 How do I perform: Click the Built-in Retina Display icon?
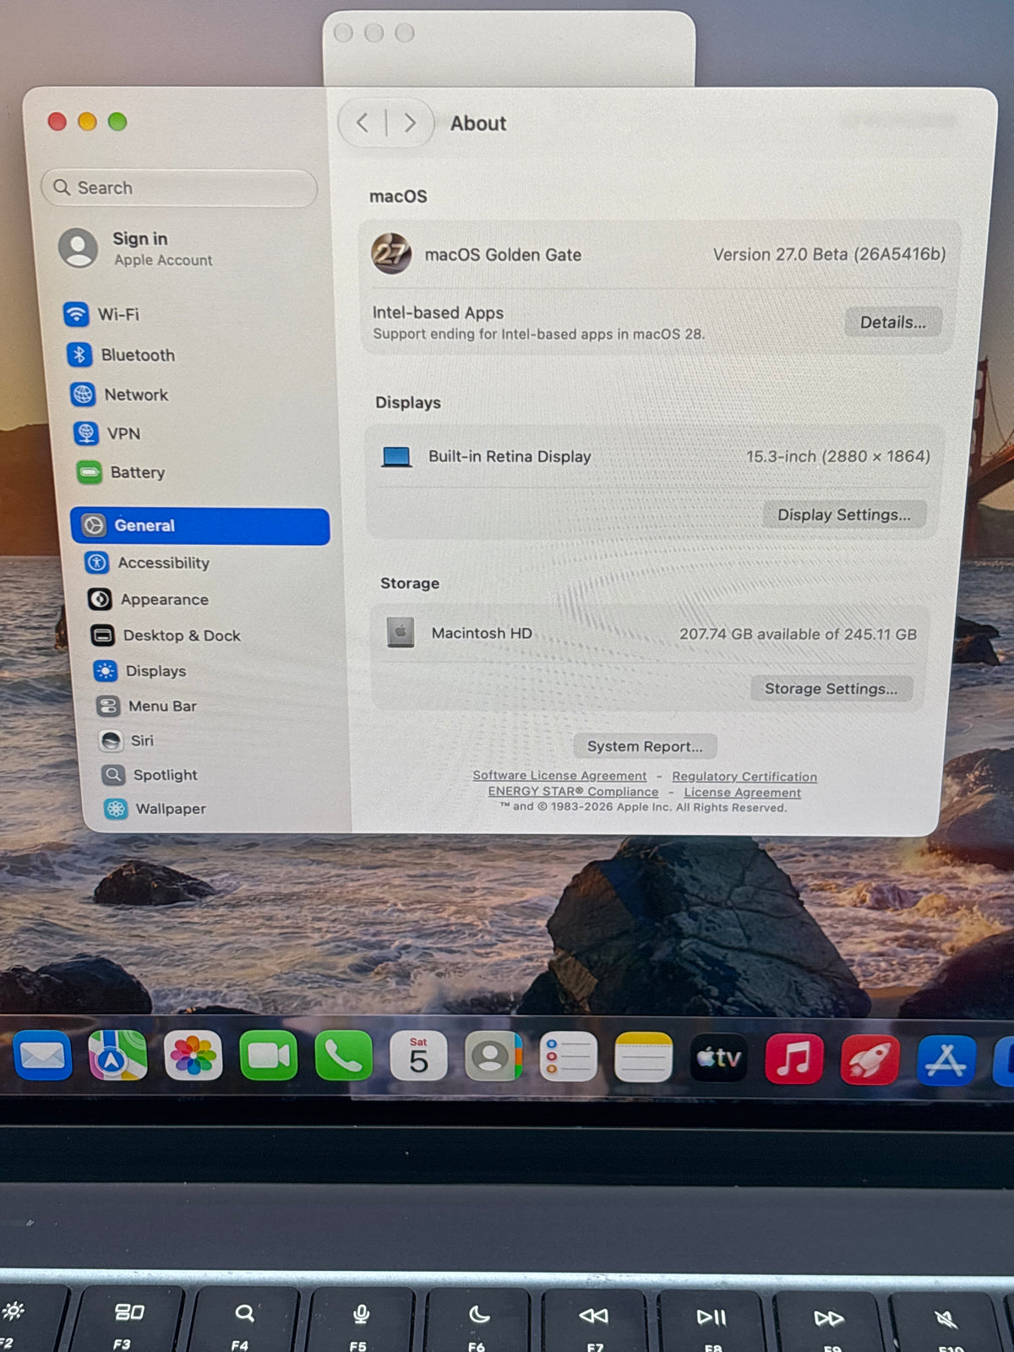click(x=396, y=457)
